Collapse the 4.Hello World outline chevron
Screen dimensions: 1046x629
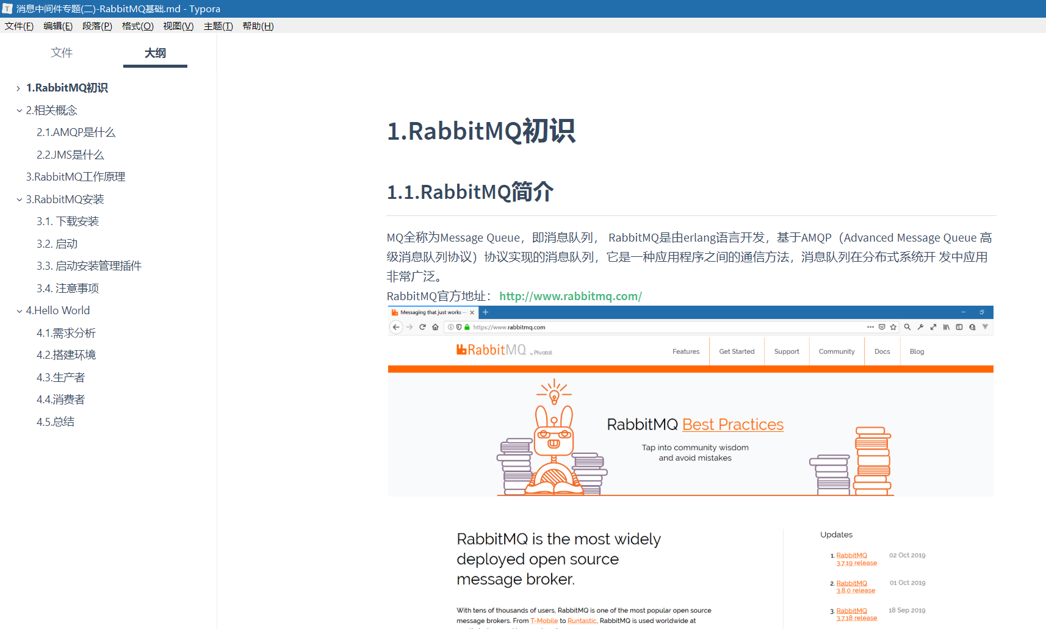[x=19, y=311]
